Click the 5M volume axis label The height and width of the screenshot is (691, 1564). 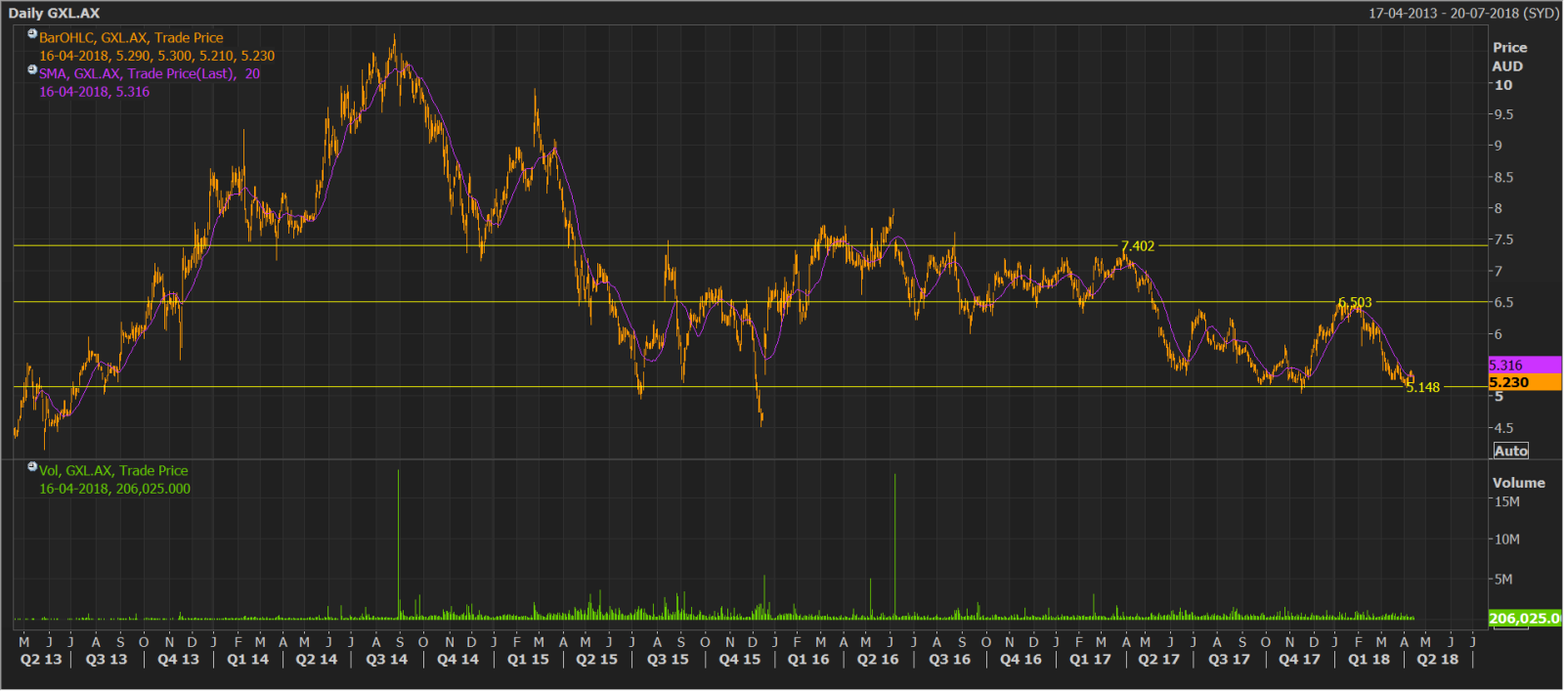(1502, 579)
